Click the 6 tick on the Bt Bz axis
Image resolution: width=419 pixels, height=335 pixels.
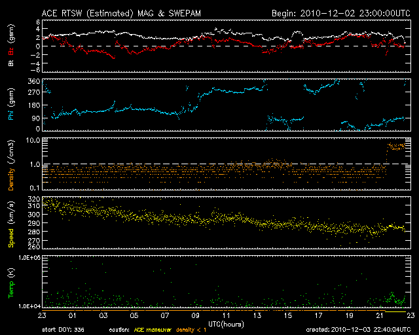pos(38,22)
